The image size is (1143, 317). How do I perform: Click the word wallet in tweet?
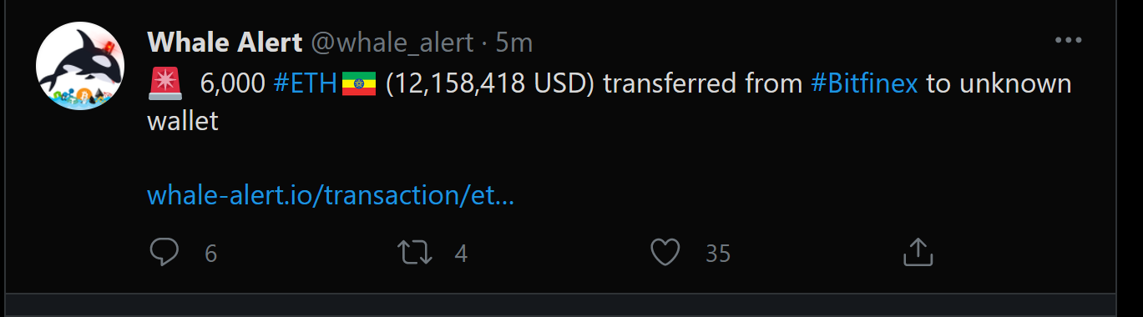pyautogui.click(x=182, y=121)
